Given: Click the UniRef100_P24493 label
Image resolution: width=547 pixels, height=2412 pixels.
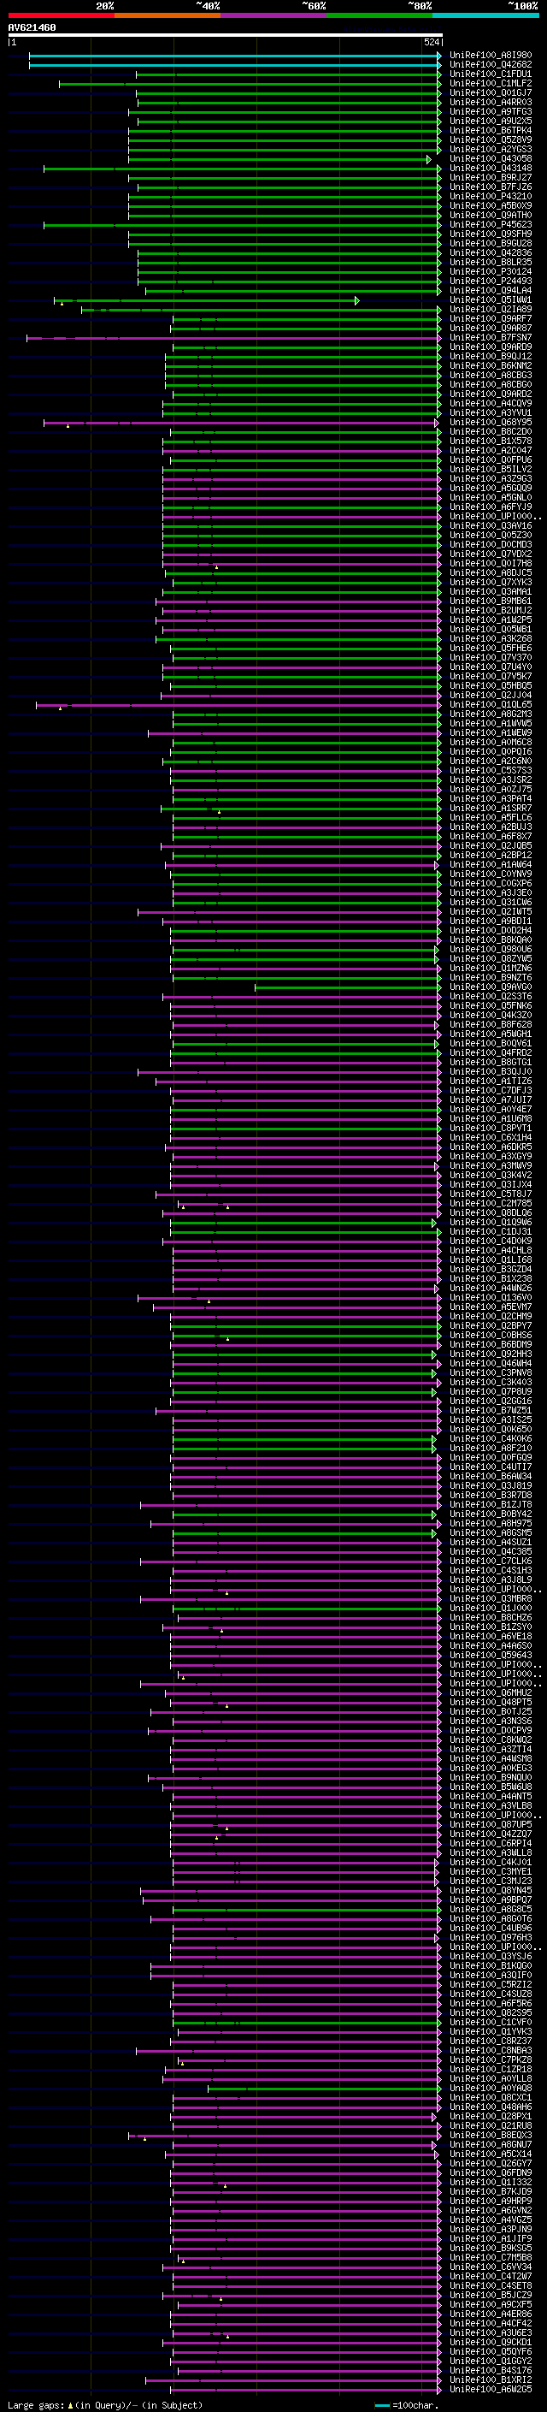Looking at the screenshot, I should [x=491, y=281].
